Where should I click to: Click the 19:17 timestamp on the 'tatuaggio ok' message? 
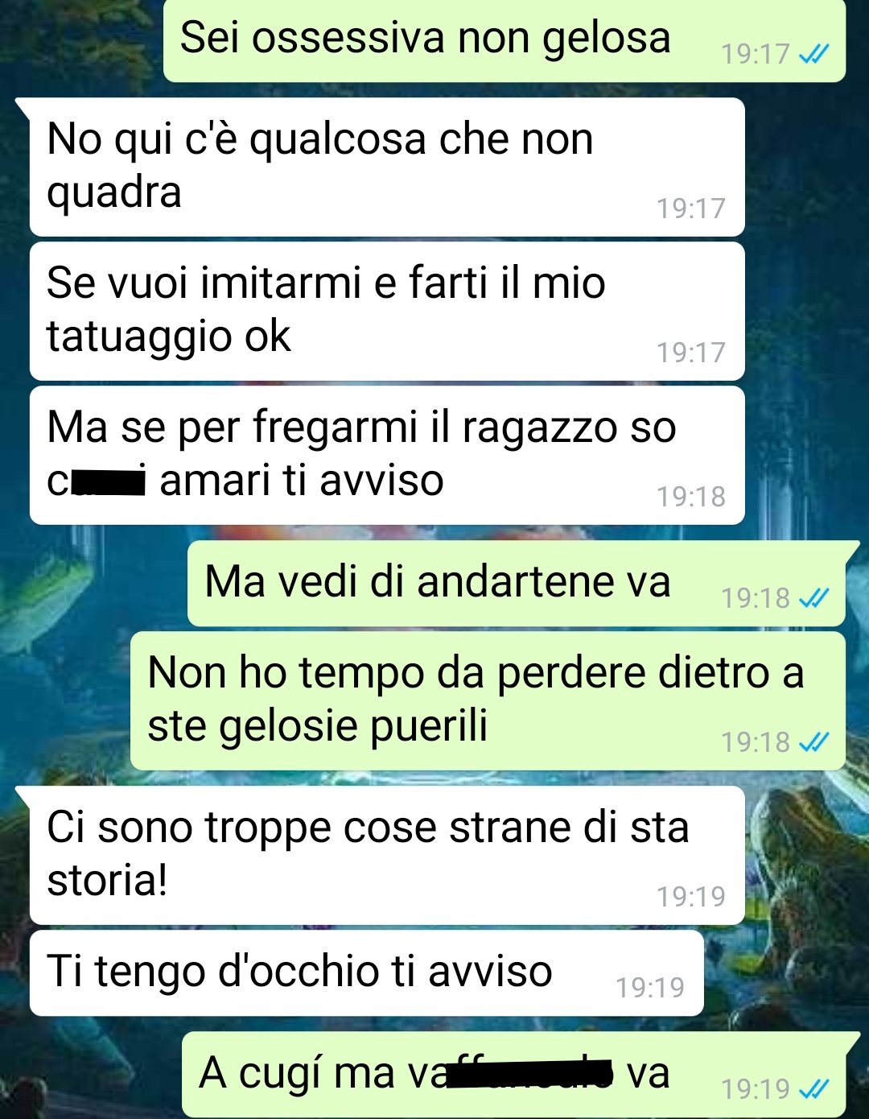(691, 353)
